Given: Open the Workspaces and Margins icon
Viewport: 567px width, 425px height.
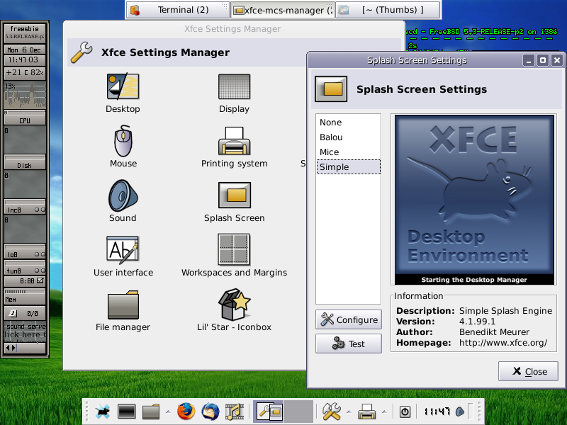Looking at the screenshot, I should pyautogui.click(x=234, y=250).
